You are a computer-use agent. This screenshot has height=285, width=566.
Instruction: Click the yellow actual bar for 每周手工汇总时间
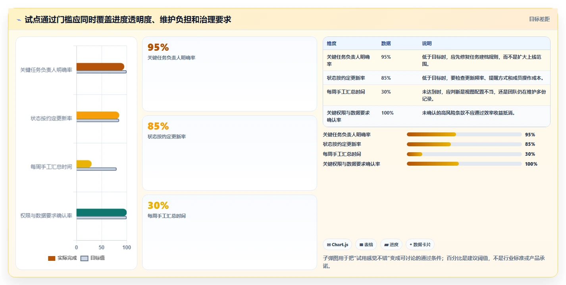point(84,164)
